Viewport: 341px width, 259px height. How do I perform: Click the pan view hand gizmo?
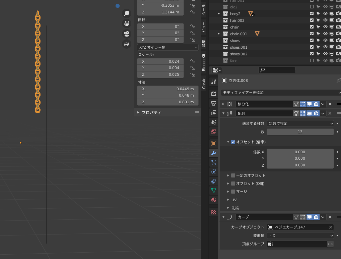[127, 23]
